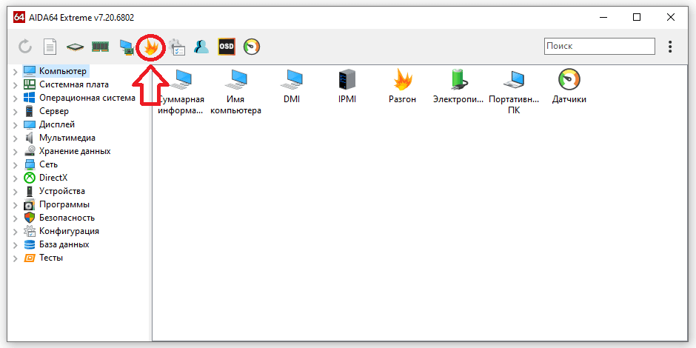Click the AIDA64 title bar app icon

click(19, 18)
